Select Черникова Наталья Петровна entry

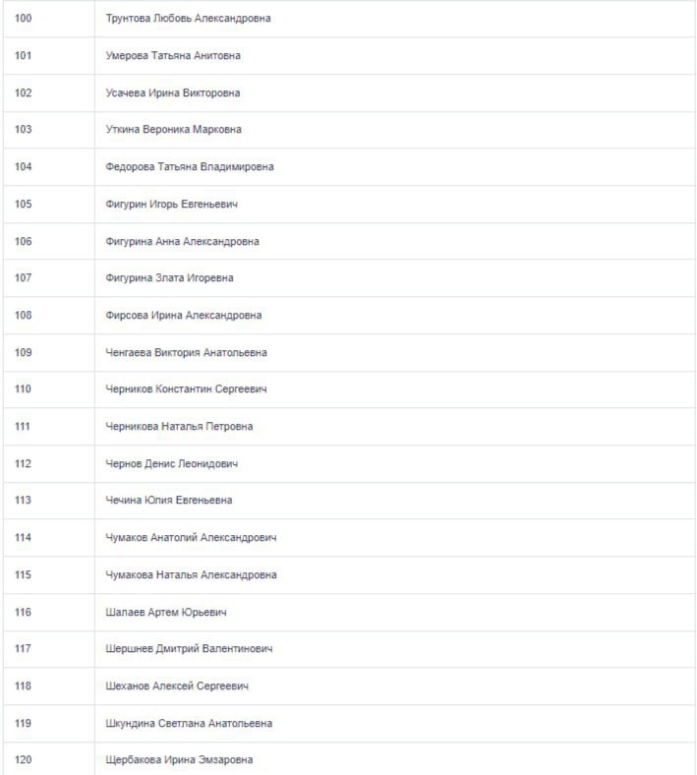pyautogui.click(x=179, y=427)
